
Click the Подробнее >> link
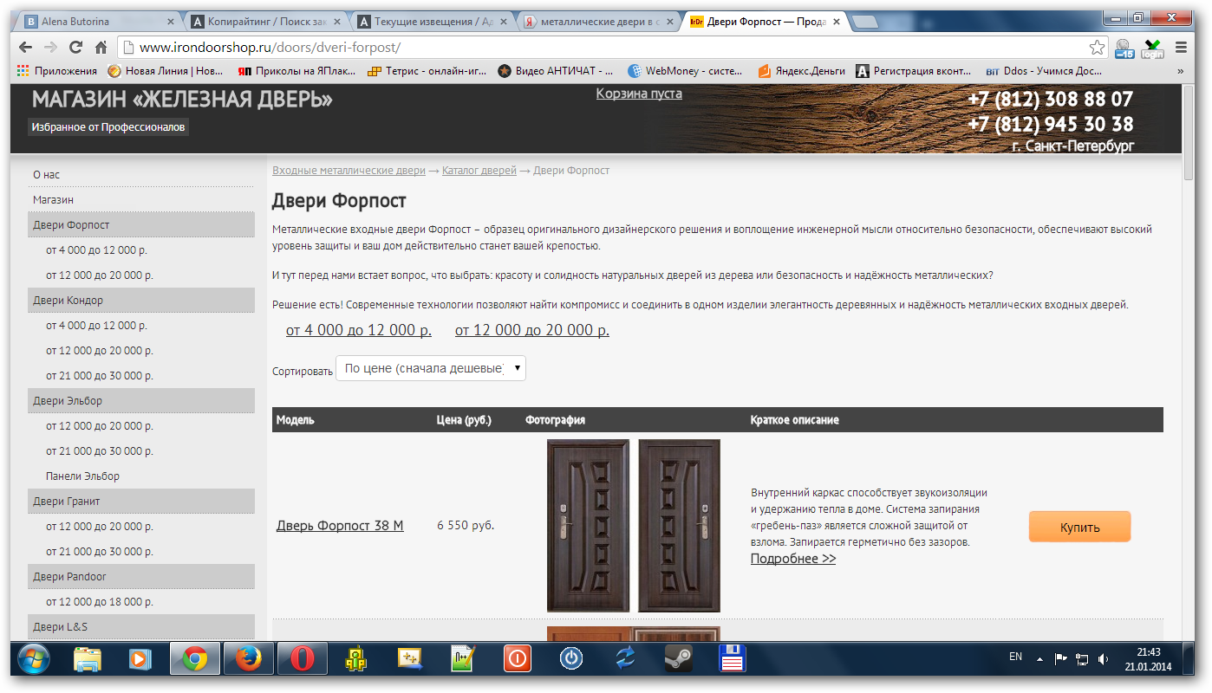point(793,558)
